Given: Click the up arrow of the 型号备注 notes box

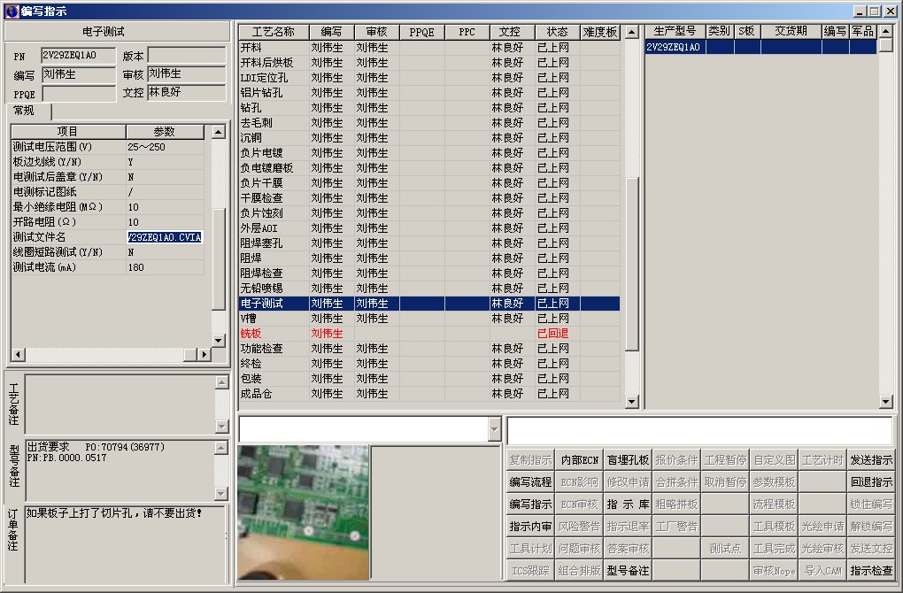Looking at the screenshot, I should click(221, 447).
